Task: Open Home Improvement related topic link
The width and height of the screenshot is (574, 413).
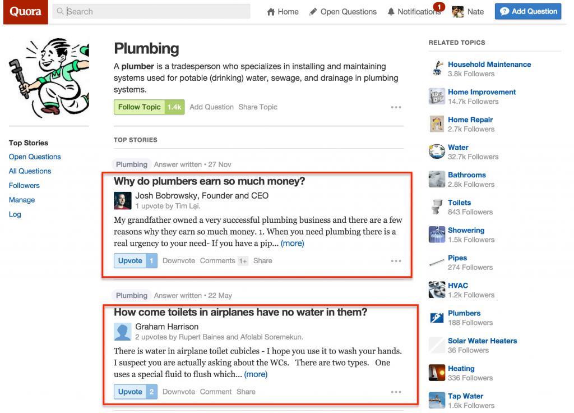Action: pyautogui.click(x=482, y=92)
